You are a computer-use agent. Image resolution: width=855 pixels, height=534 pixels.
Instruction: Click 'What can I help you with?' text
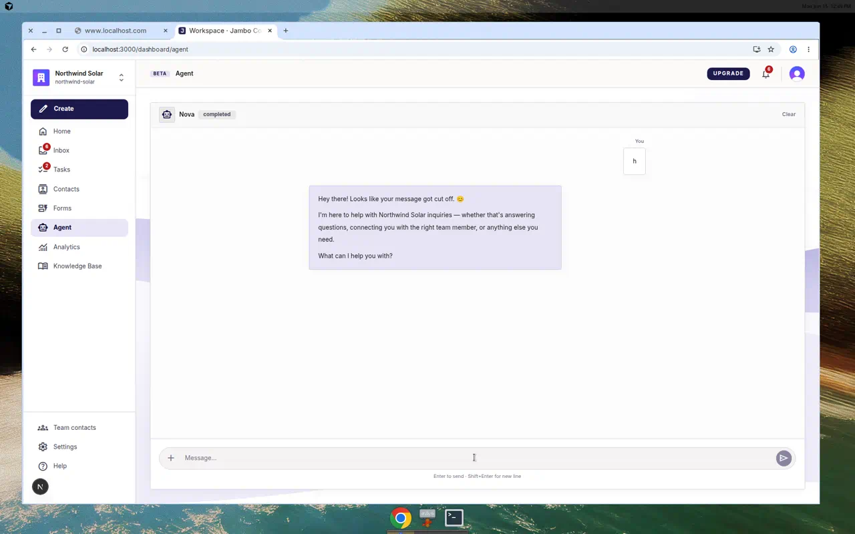[x=355, y=256]
